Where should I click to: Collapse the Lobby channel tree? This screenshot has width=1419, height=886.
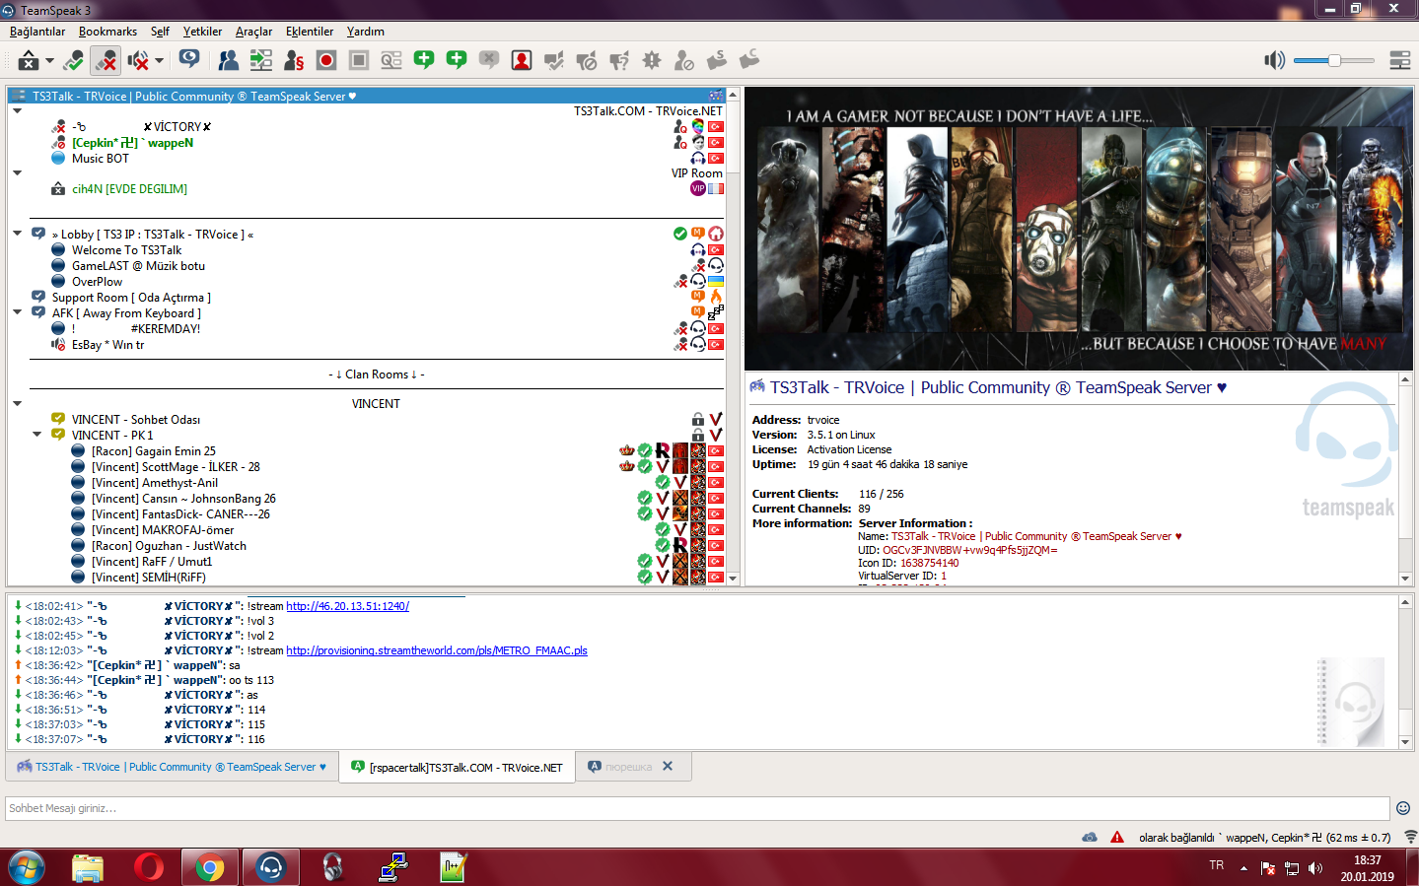pyautogui.click(x=18, y=235)
